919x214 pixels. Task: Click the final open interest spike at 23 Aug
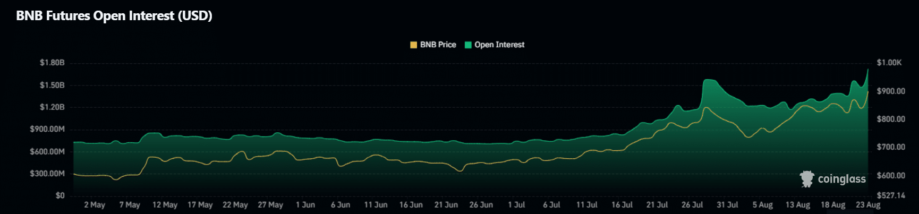click(x=868, y=70)
